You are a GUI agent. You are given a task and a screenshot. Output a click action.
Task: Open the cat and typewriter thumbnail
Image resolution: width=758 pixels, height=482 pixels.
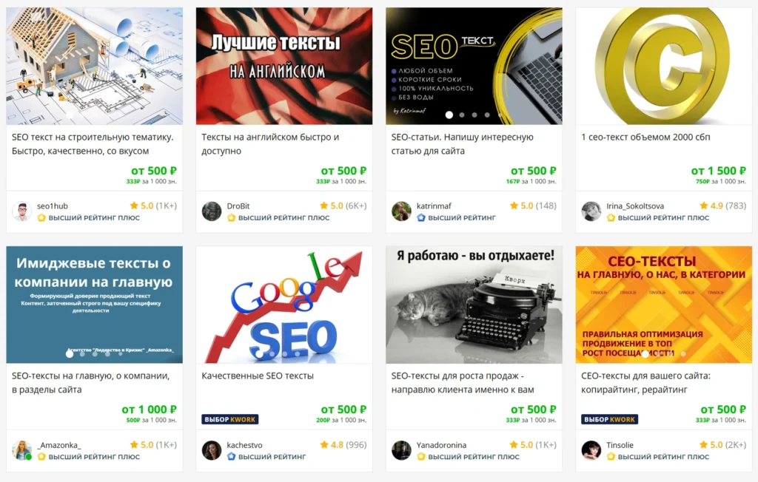click(474, 305)
